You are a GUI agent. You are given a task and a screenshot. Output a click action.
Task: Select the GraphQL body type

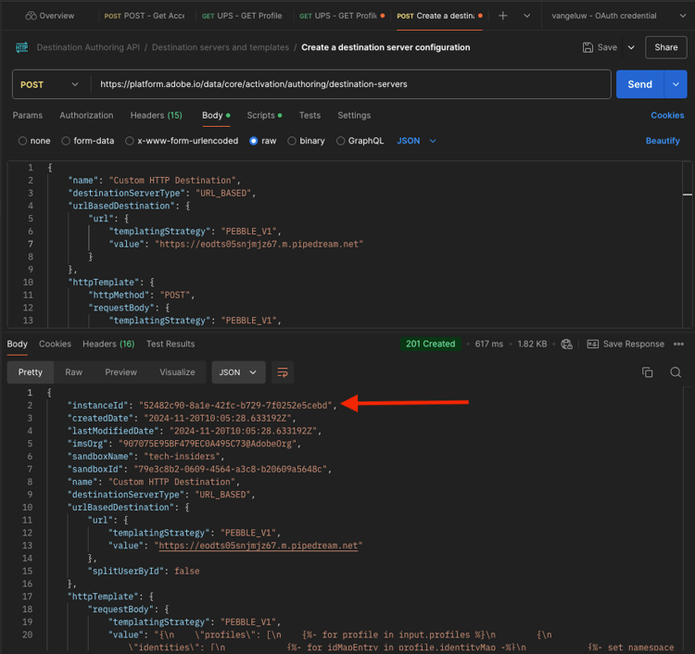coord(360,141)
